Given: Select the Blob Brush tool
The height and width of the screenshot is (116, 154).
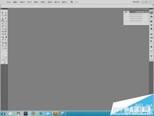Looking at the screenshot, I should pos(3,26).
